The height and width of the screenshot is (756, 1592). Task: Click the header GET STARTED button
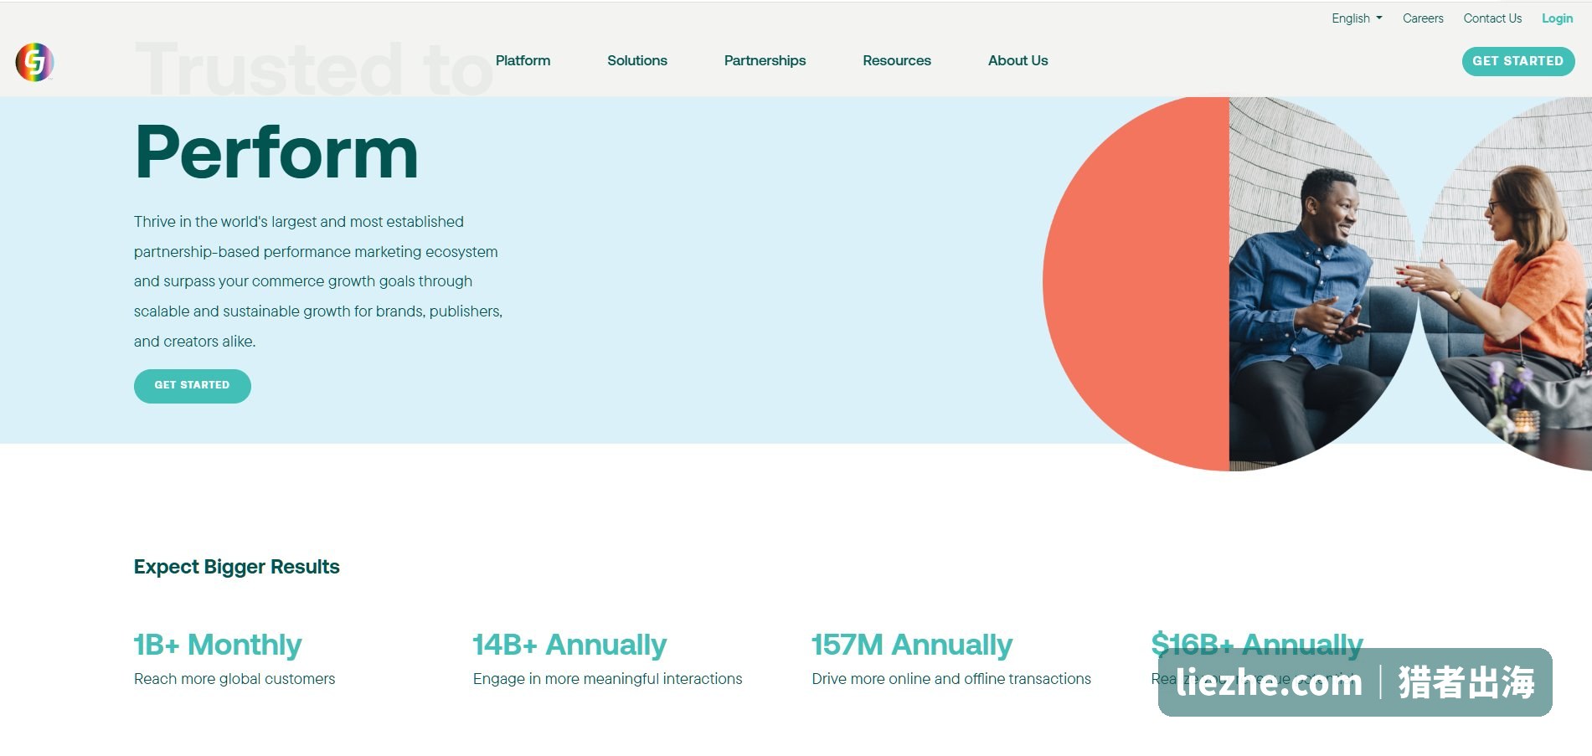(1518, 61)
